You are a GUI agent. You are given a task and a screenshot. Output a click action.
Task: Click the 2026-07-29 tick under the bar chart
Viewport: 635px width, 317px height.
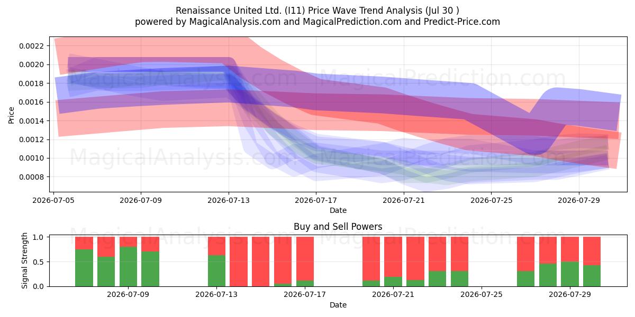(570, 295)
